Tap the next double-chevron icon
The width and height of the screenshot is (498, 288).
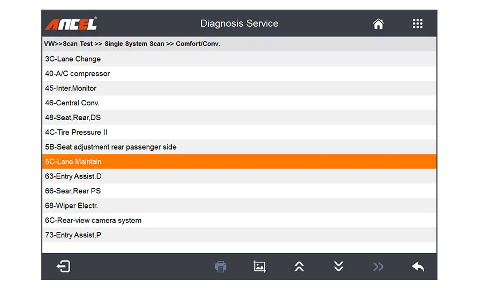click(378, 266)
